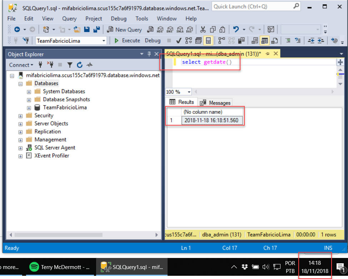
Task: Open the TeamFabricioLima database dropdown
Action: (104, 41)
